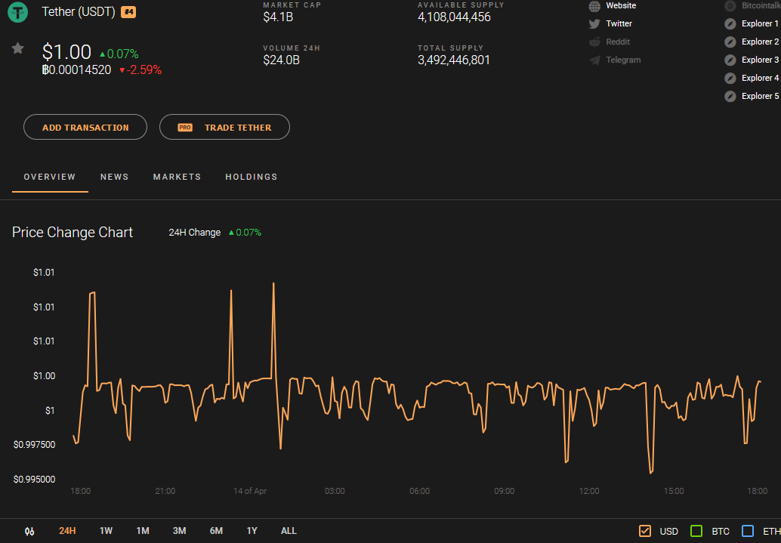This screenshot has height=543, width=781.
Task: Open the Explorer 1 link
Action: [760, 23]
